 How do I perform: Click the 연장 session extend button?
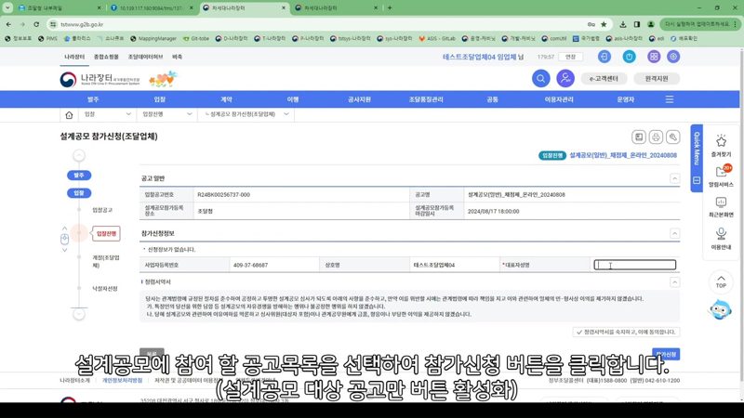point(570,57)
